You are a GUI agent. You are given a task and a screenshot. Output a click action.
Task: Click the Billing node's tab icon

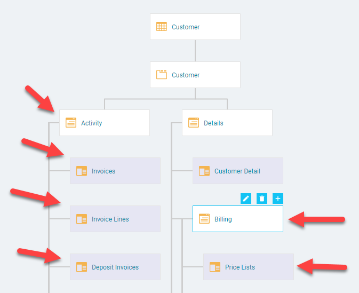[x=204, y=219]
